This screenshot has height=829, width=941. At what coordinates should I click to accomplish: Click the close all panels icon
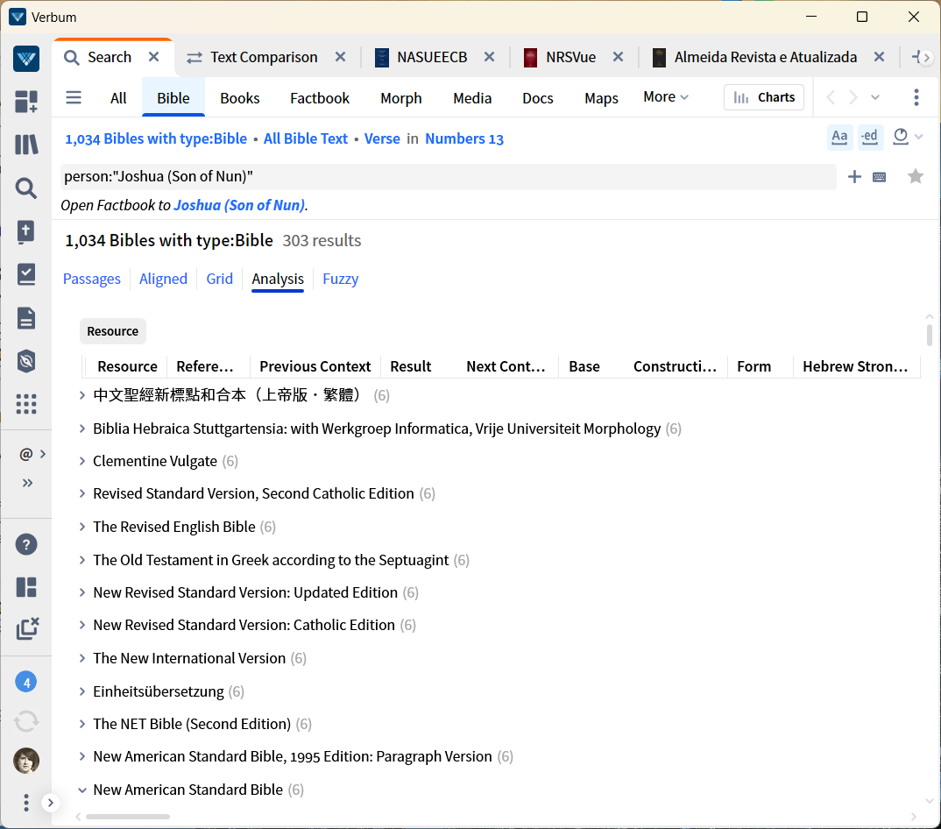click(x=27, y=628)
